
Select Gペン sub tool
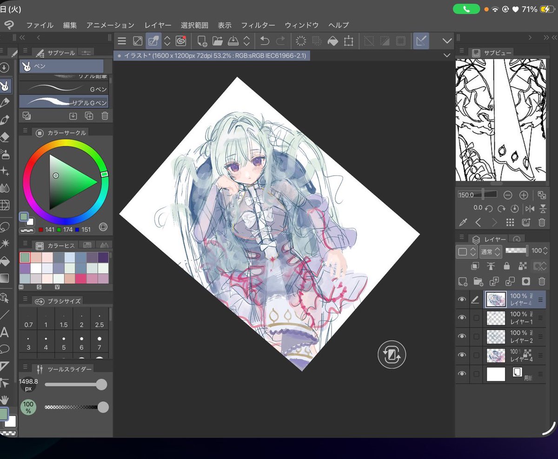pyautogui.click(x=65, y=88)
